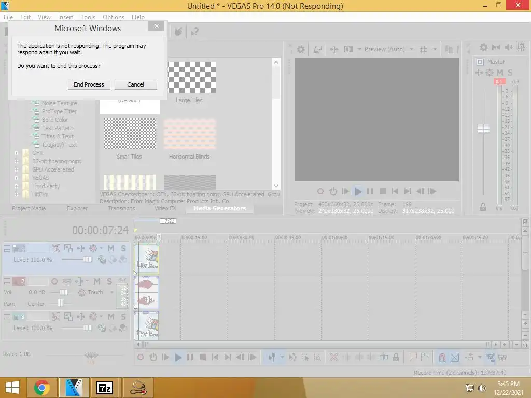Copy snapshot to clipboard icon in preview
The height and width of the screenshot is (398, 531).
449,49
